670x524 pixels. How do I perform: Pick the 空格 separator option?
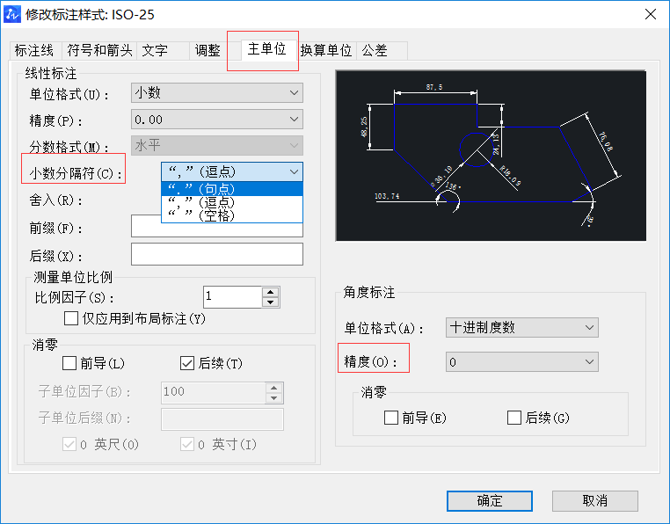point(231,215)
